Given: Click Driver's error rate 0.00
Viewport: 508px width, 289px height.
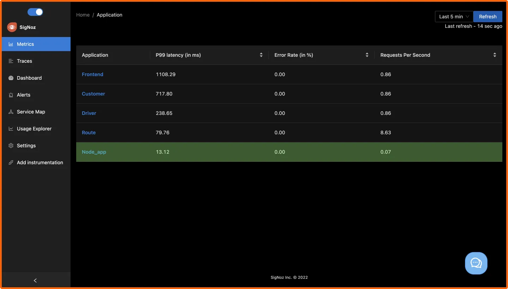Looking at the screenshot, I should click(x=280, y=113).
